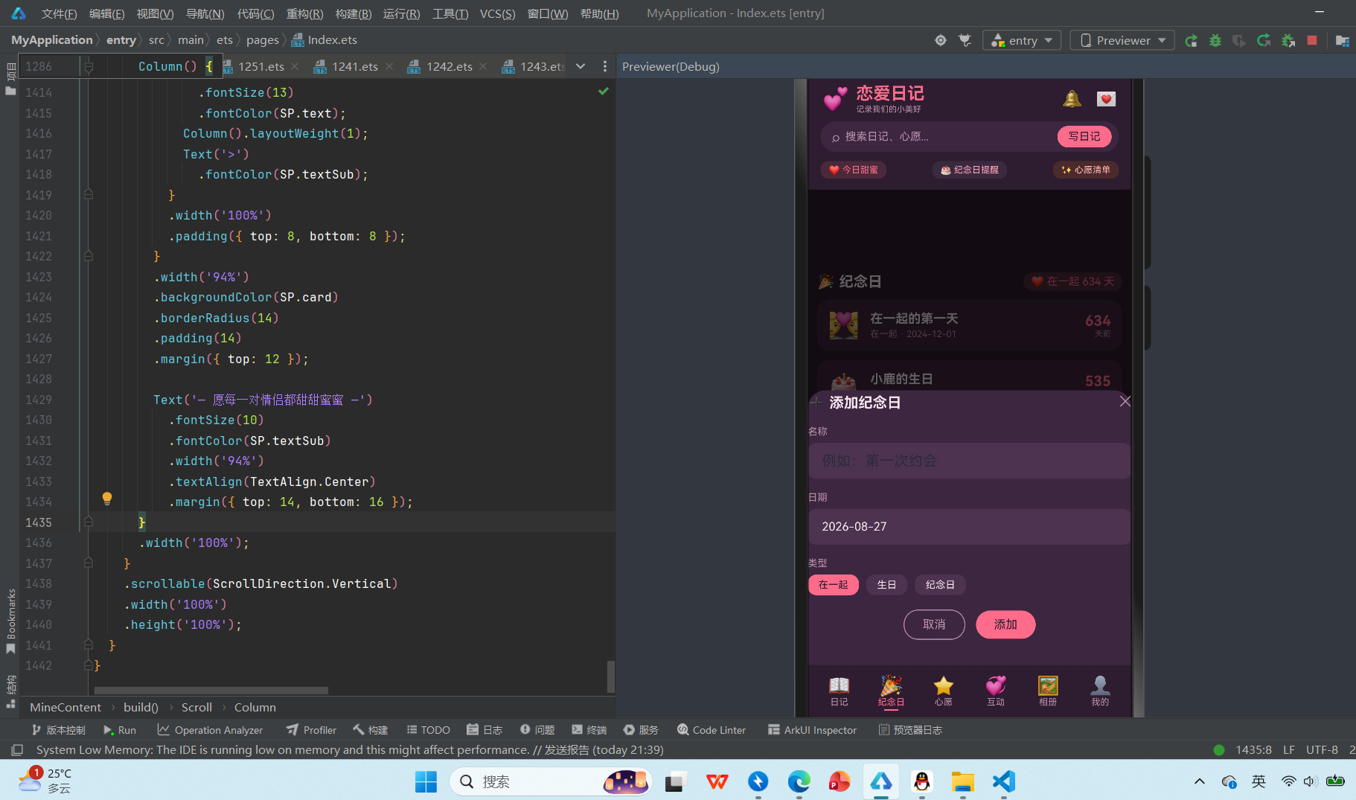Click the 取消 button

tap(934, 624)
